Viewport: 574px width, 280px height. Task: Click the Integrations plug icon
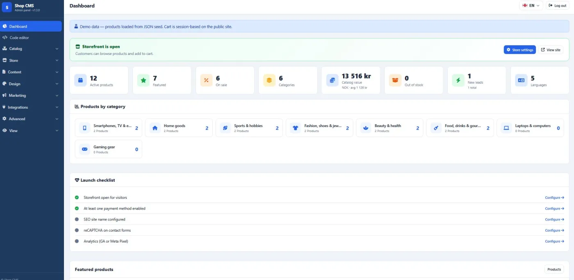tap(4, 107)
